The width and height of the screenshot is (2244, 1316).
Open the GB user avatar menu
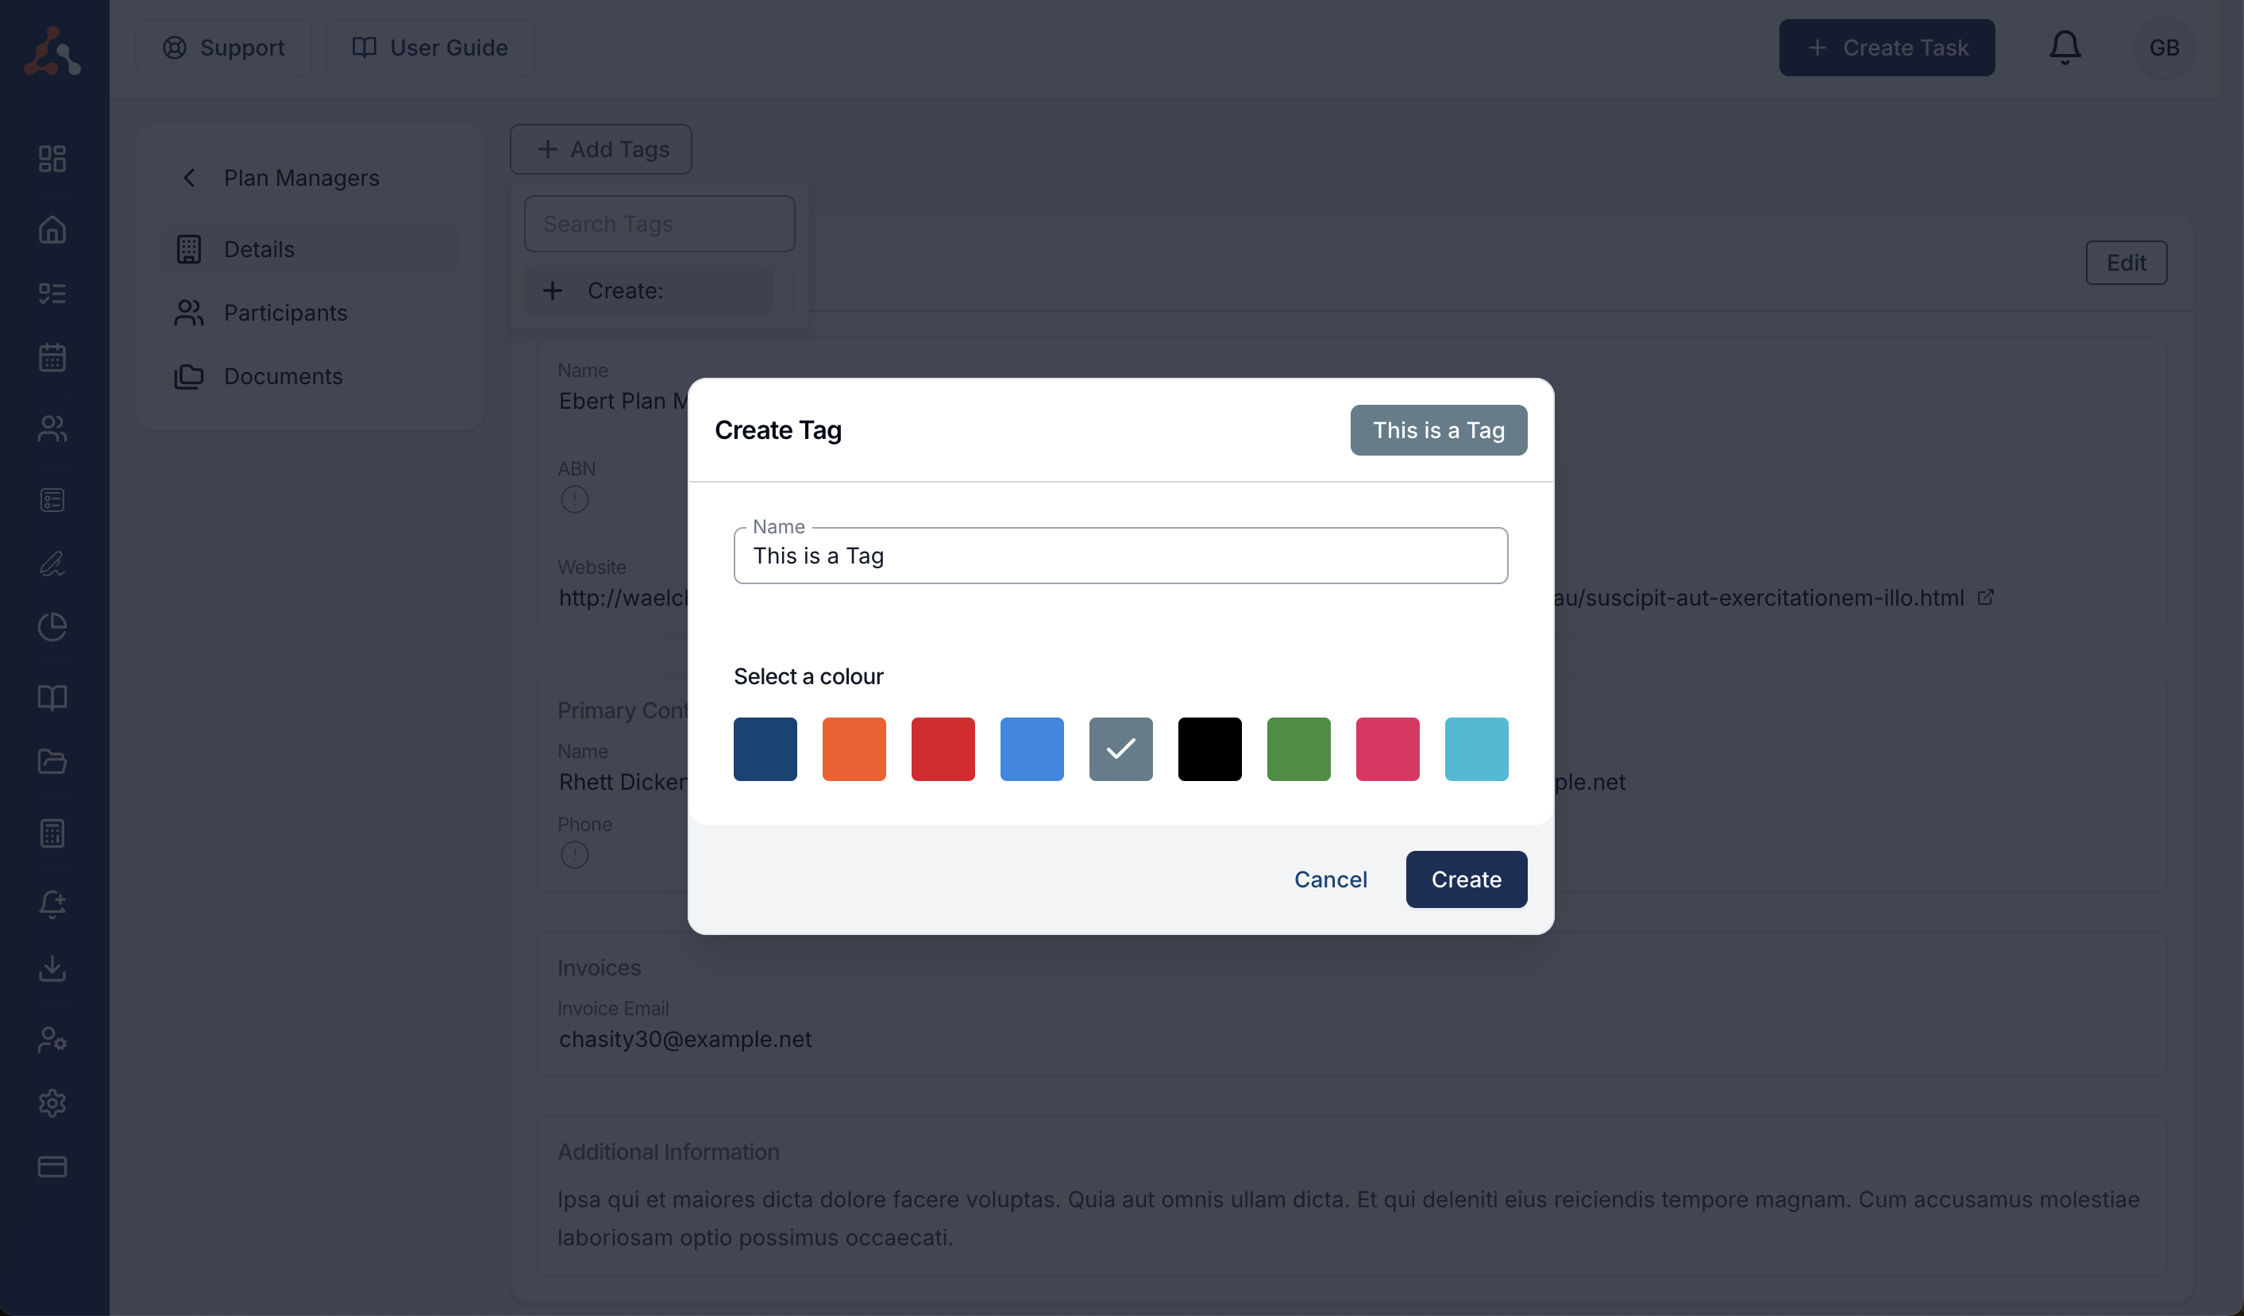pos(2164,47)
